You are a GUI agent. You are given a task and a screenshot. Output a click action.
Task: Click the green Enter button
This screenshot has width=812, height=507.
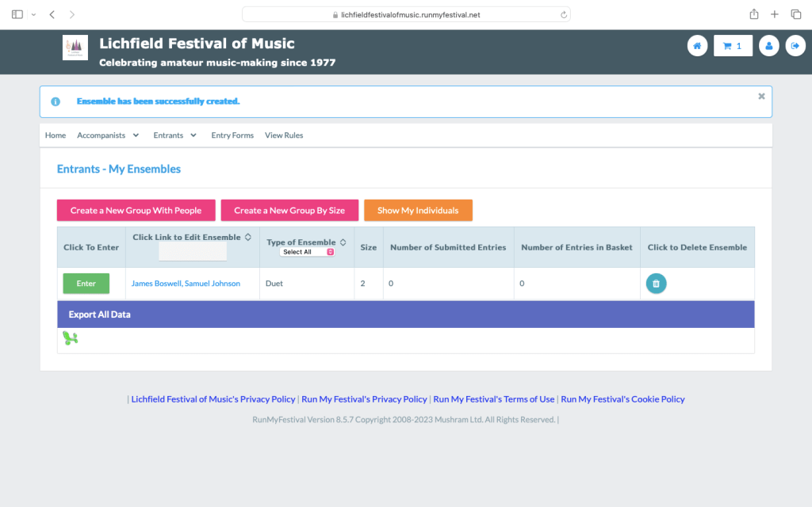pyautogui.click(x=86, y=284)
